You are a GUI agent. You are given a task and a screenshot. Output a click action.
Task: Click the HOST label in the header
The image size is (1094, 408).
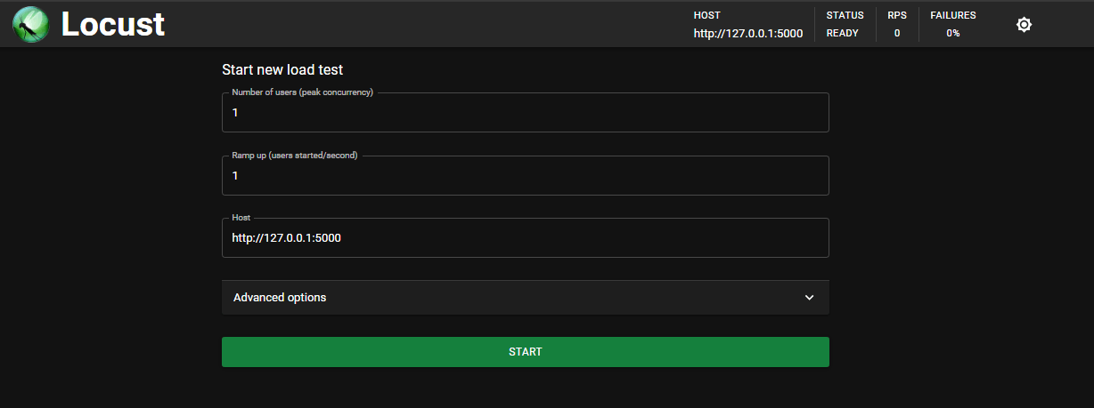pos(706,15)
